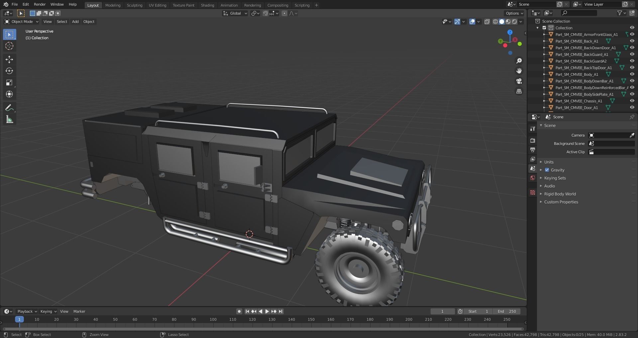Open the World properties tab

[x=533, y=178]
